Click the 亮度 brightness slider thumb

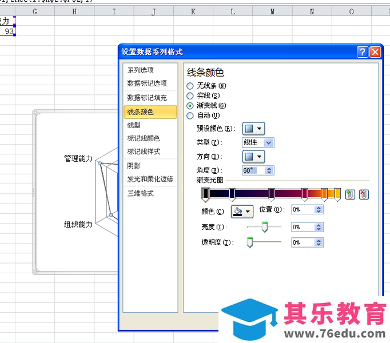coord(265,227)
